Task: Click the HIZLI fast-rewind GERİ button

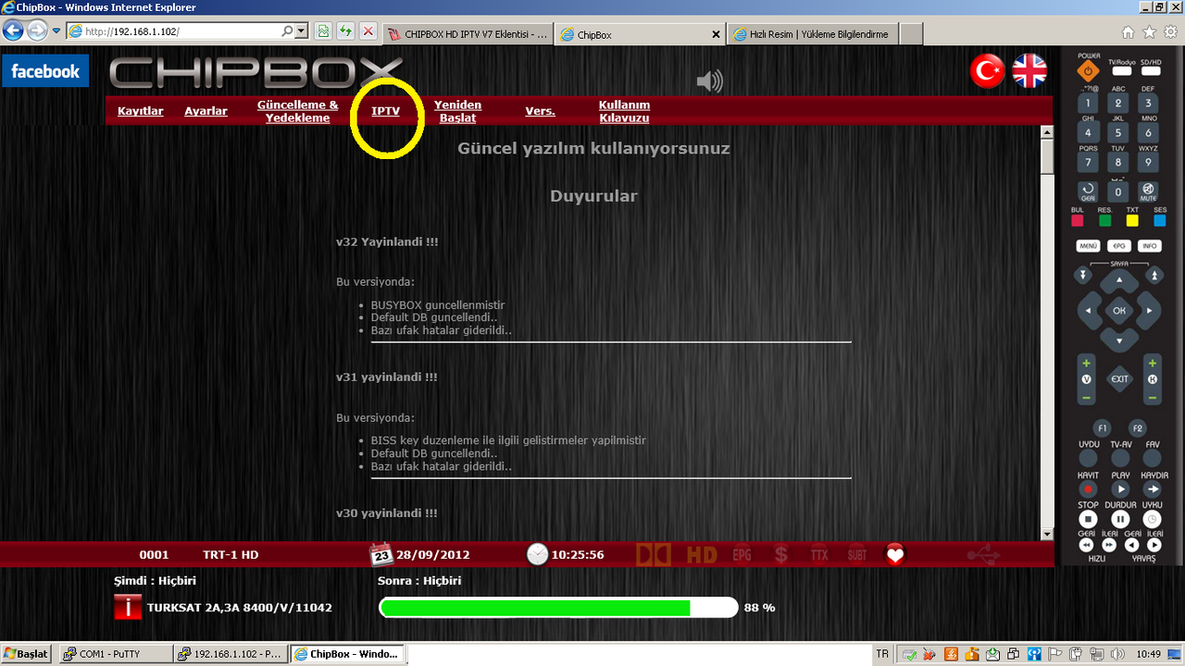Action: pos(1086,546)
